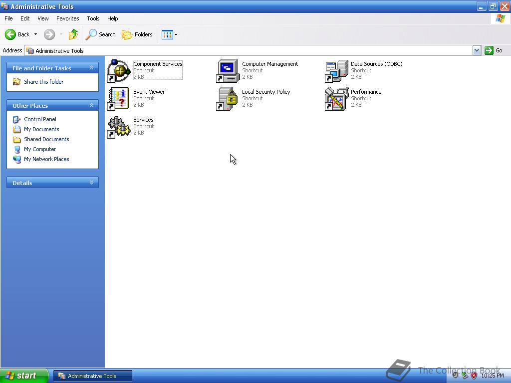
Task: Click the Local Security Policy label text
Action: 266,92
